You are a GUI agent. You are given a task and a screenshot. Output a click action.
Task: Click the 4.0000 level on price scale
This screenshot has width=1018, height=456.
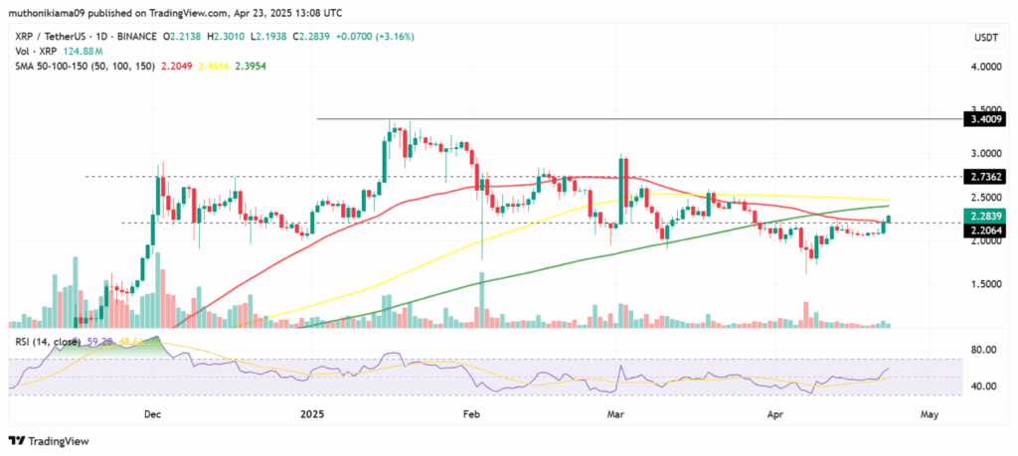click(x=983, y=69)
